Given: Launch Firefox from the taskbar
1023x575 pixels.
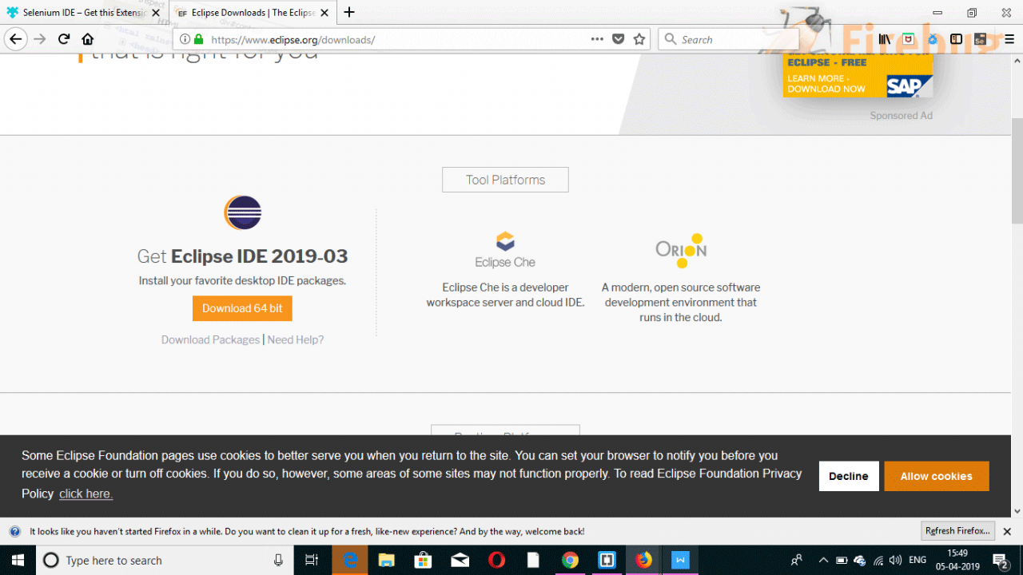Looking at the screenshot, I should (x=643, y=560).
